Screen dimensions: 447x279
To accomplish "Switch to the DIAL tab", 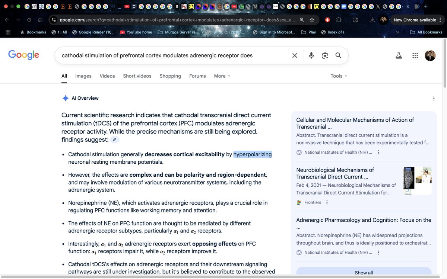I will 276,6.
